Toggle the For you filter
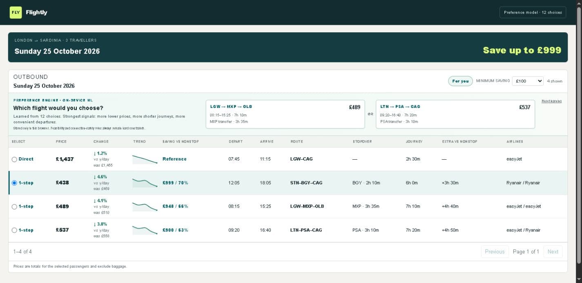Viewport: 582px width, 283px height. coord(460,81)
